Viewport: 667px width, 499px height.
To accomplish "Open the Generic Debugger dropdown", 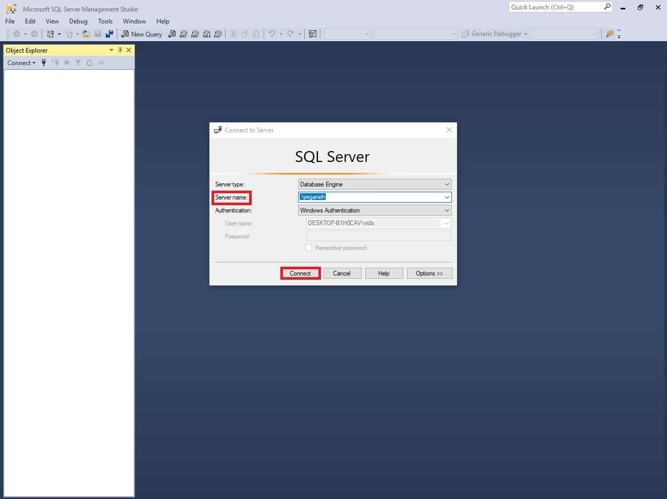I will pos(495,34).
